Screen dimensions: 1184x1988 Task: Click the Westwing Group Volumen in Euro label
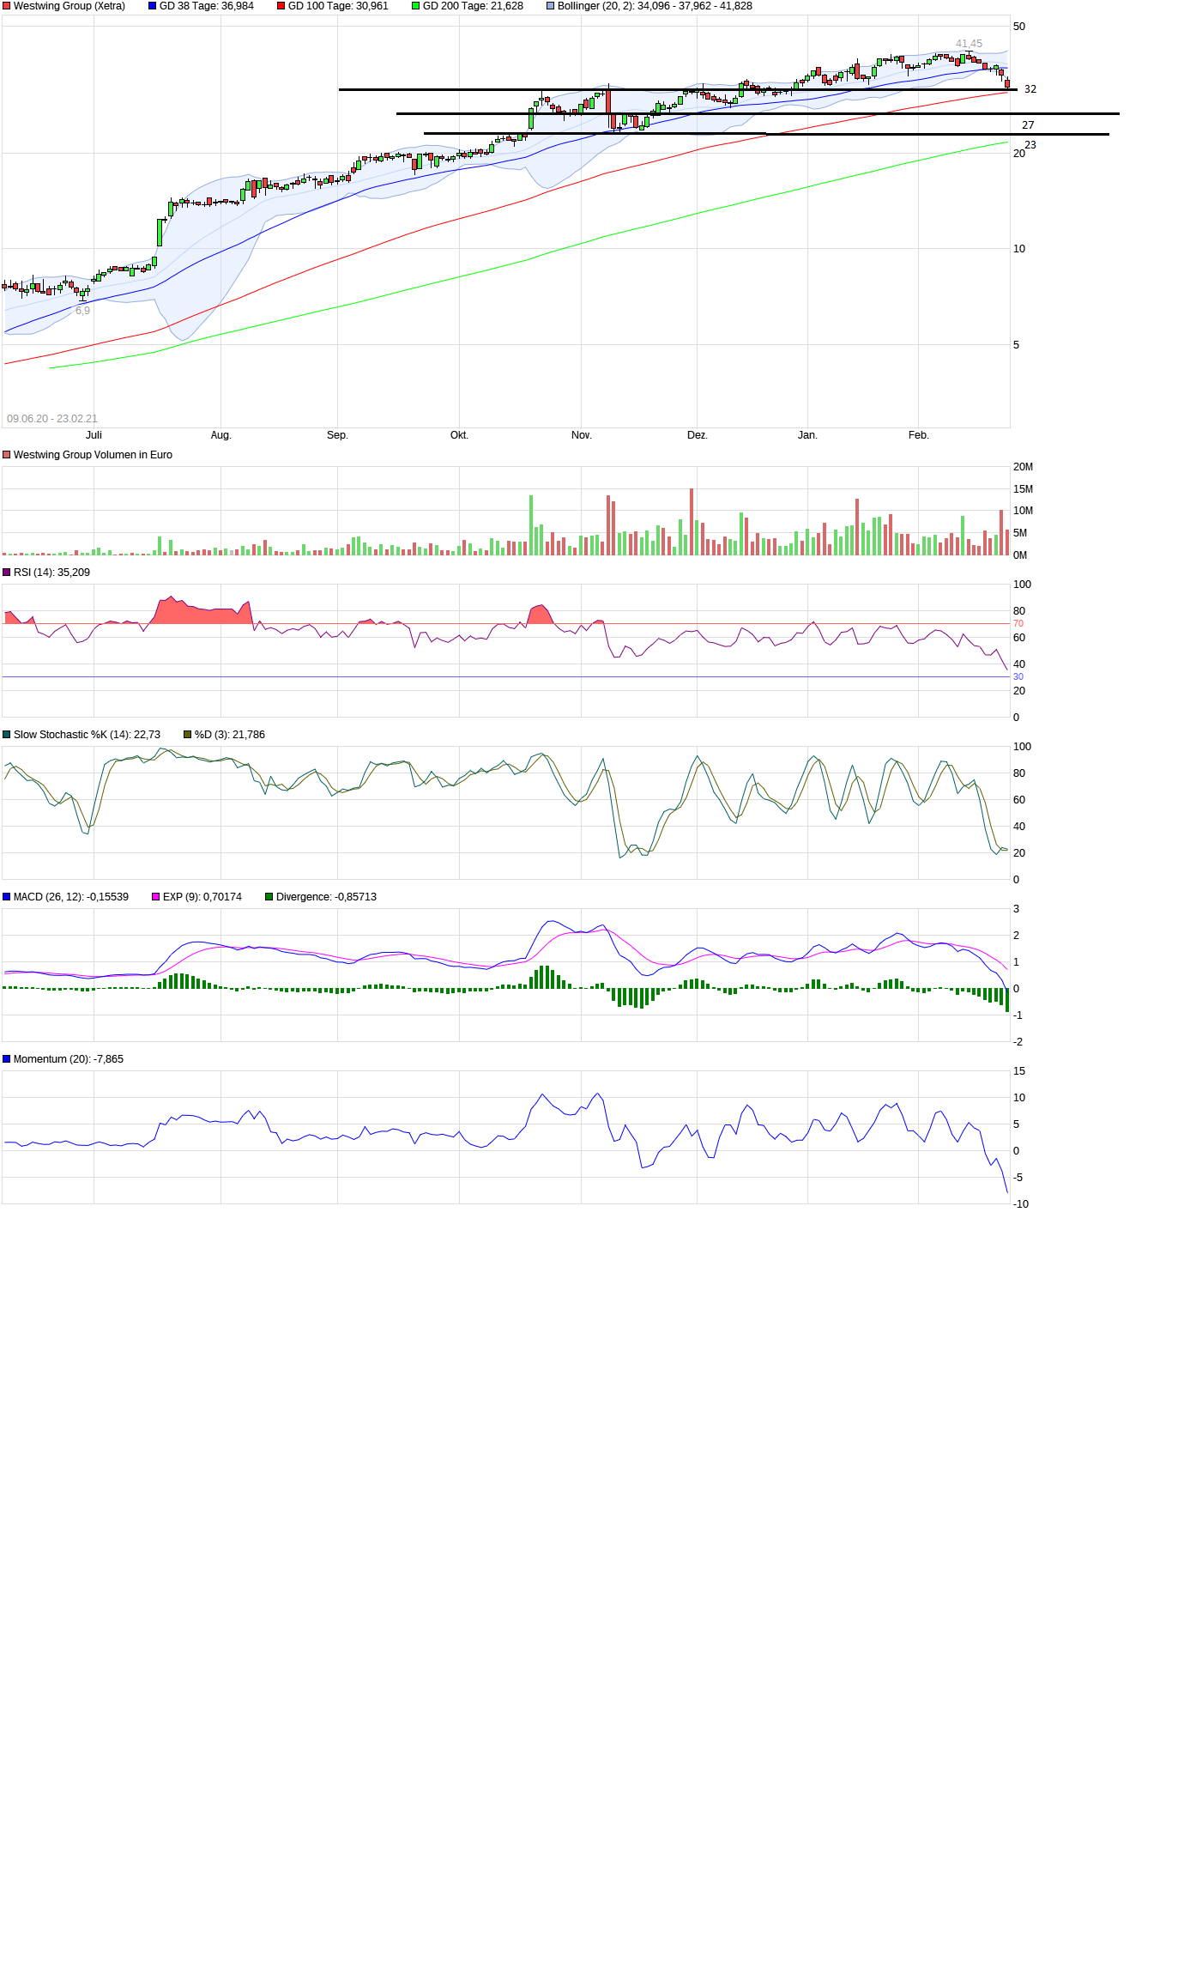coord(93,455)
